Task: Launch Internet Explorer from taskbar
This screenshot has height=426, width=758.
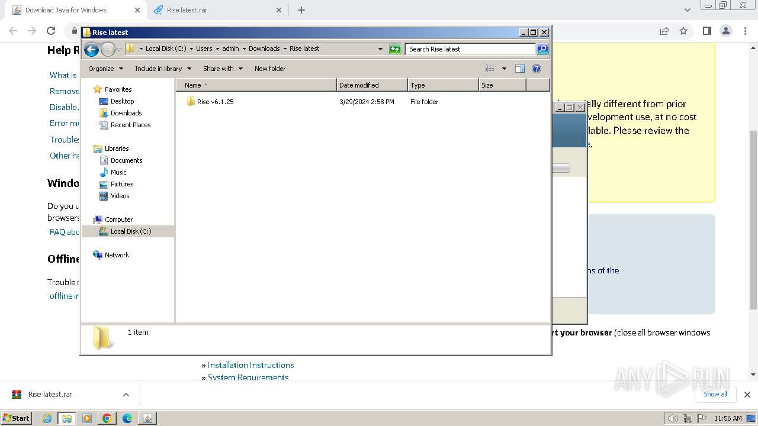Action: click(47, 418)
